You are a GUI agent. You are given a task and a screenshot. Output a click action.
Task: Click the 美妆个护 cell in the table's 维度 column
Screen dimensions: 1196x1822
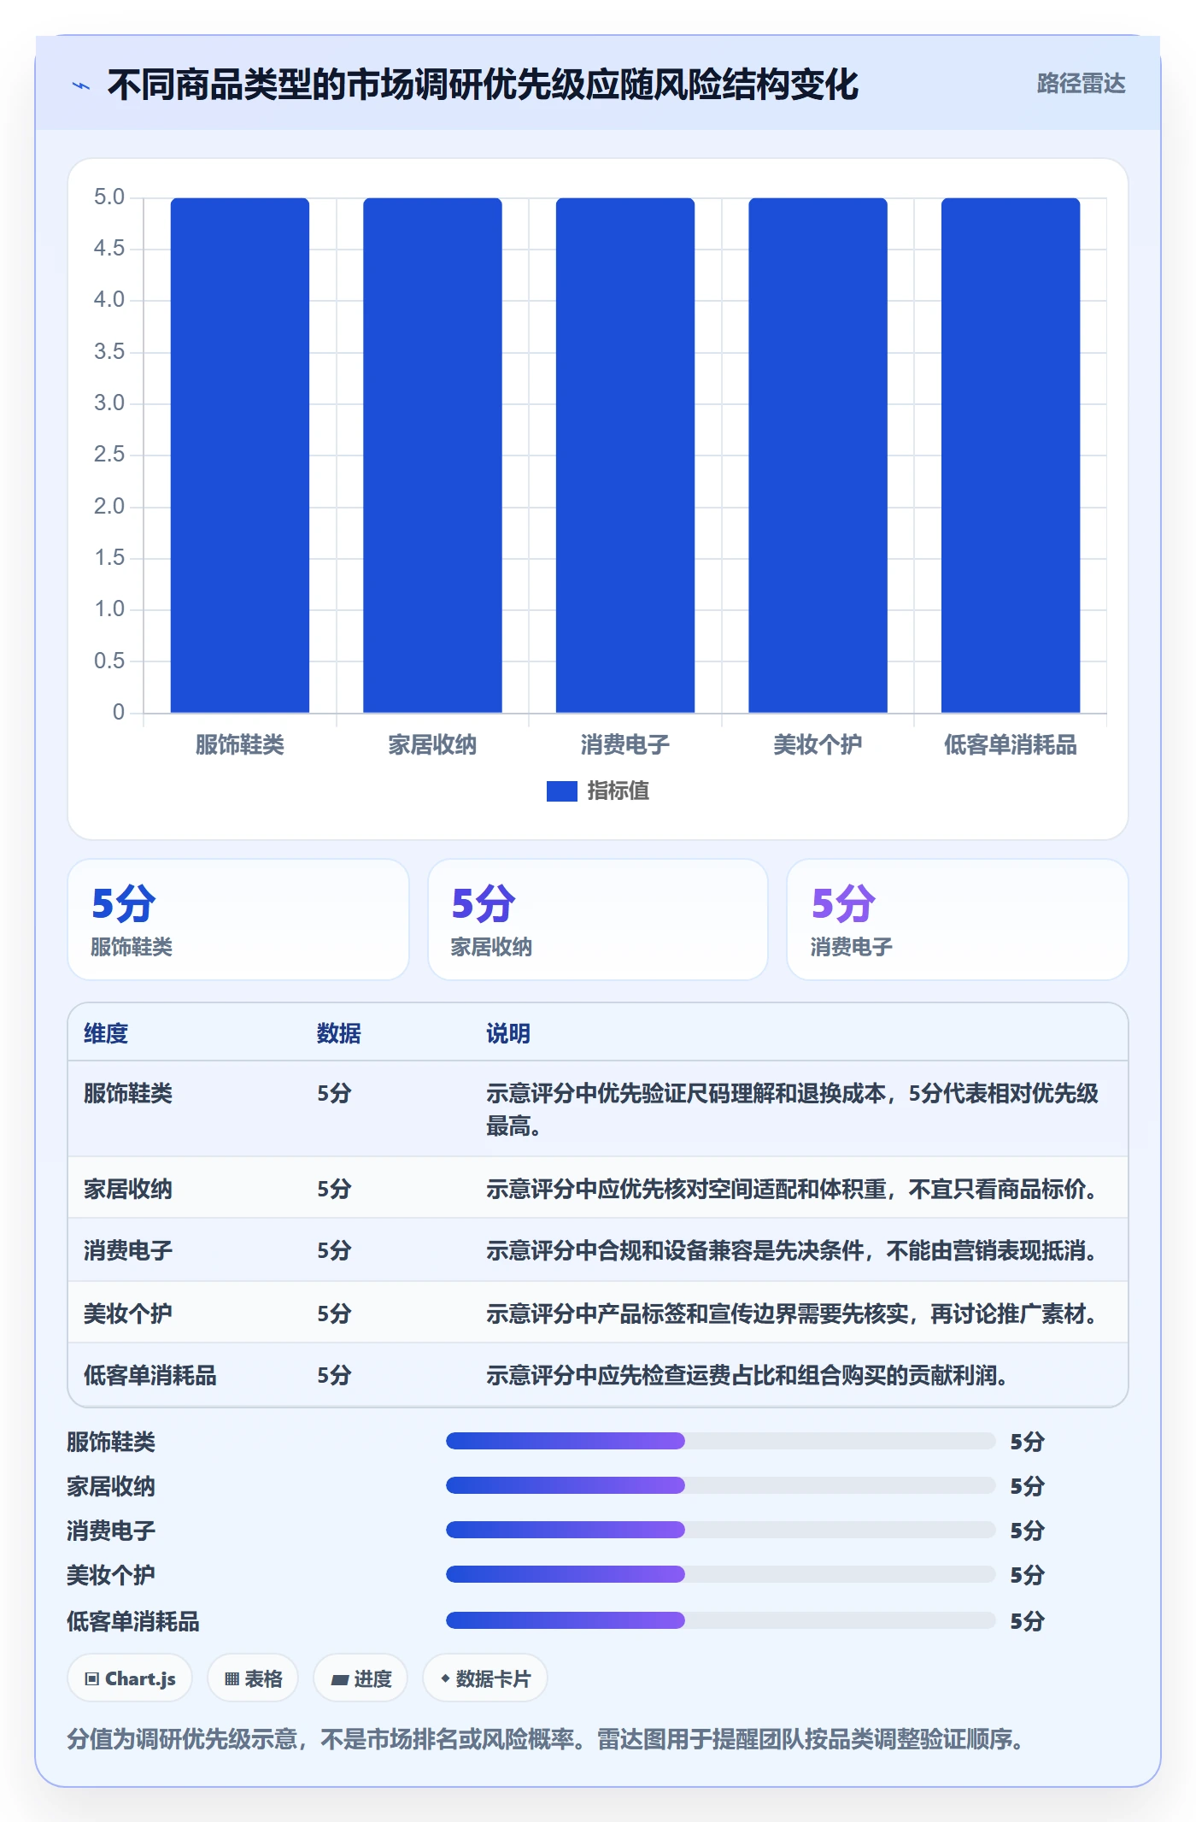click(x=128, y=1314)
